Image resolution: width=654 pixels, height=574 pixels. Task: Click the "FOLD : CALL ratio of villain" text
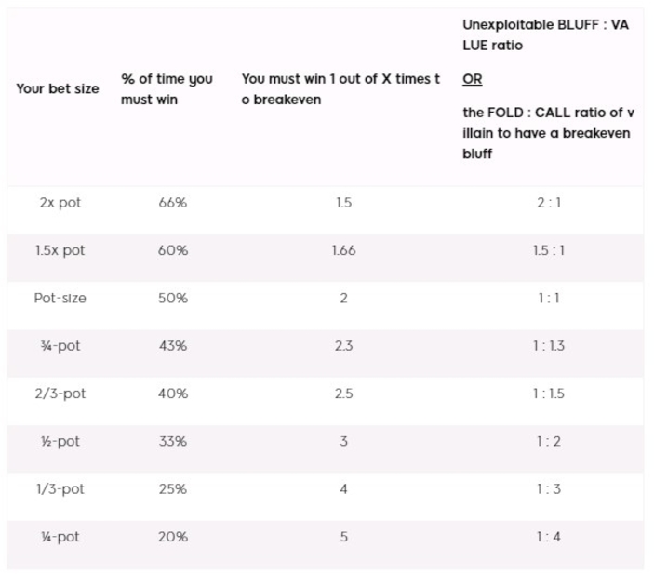pyautogui.click(x=548, y=132)
